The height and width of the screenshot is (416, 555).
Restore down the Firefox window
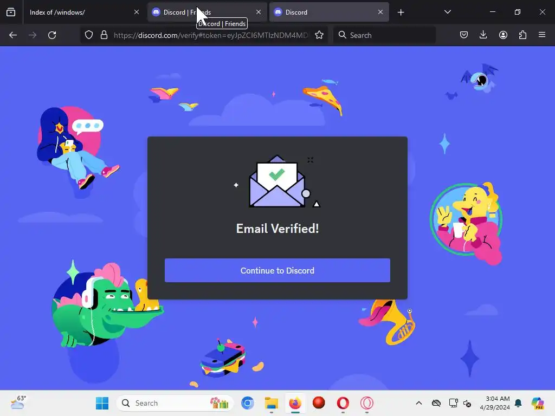(x=518, y=12)
